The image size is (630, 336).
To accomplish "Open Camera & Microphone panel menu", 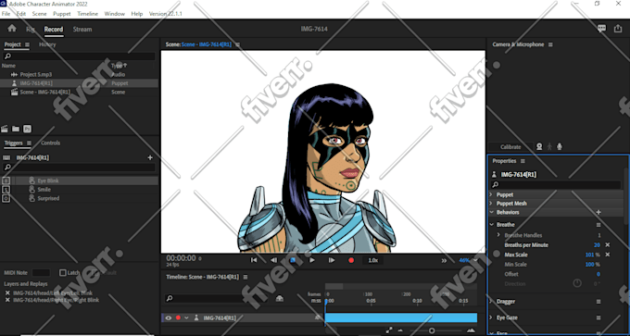I will pos(550,44).
